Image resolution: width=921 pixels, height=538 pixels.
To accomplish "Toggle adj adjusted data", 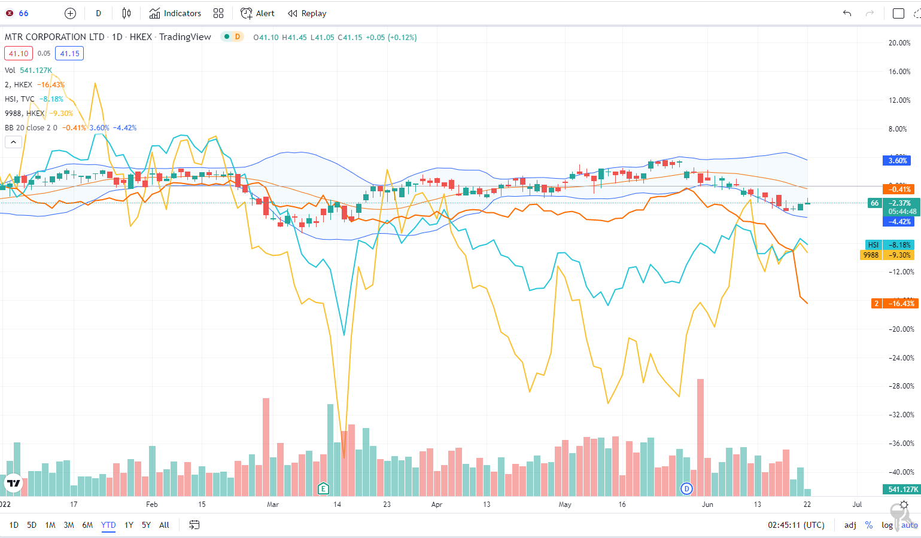I will [850, 525].
